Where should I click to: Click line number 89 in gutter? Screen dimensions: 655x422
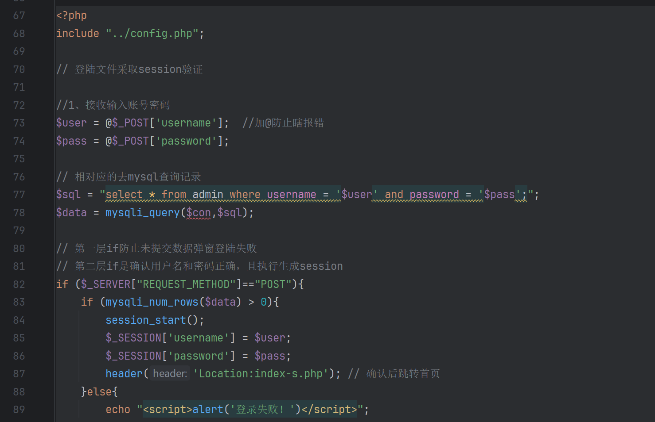(19, 410)
